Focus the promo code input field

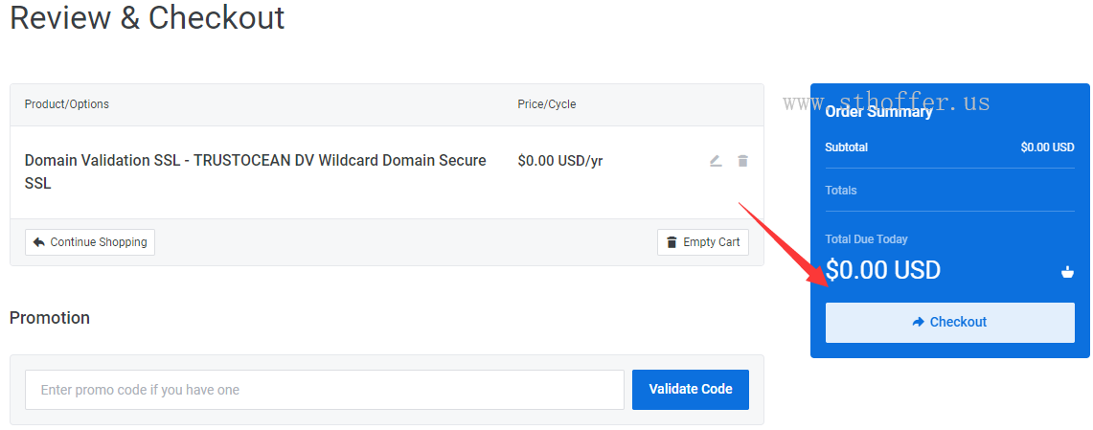(x=324, y=390)
